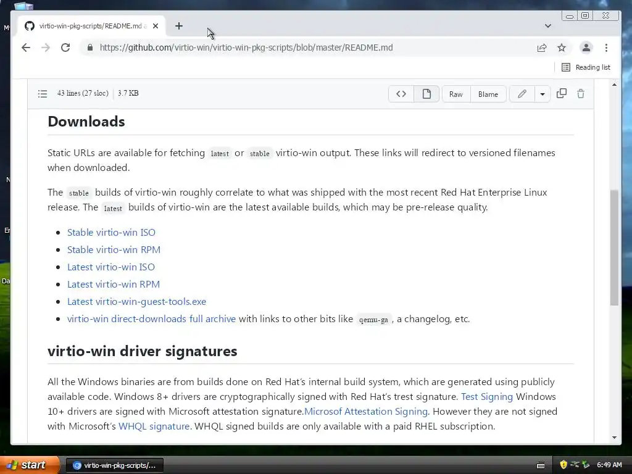The width and height of the screenshot is (632, 474).
Task: Click the '3.7 KB' file size text
Action: (128, 93)
